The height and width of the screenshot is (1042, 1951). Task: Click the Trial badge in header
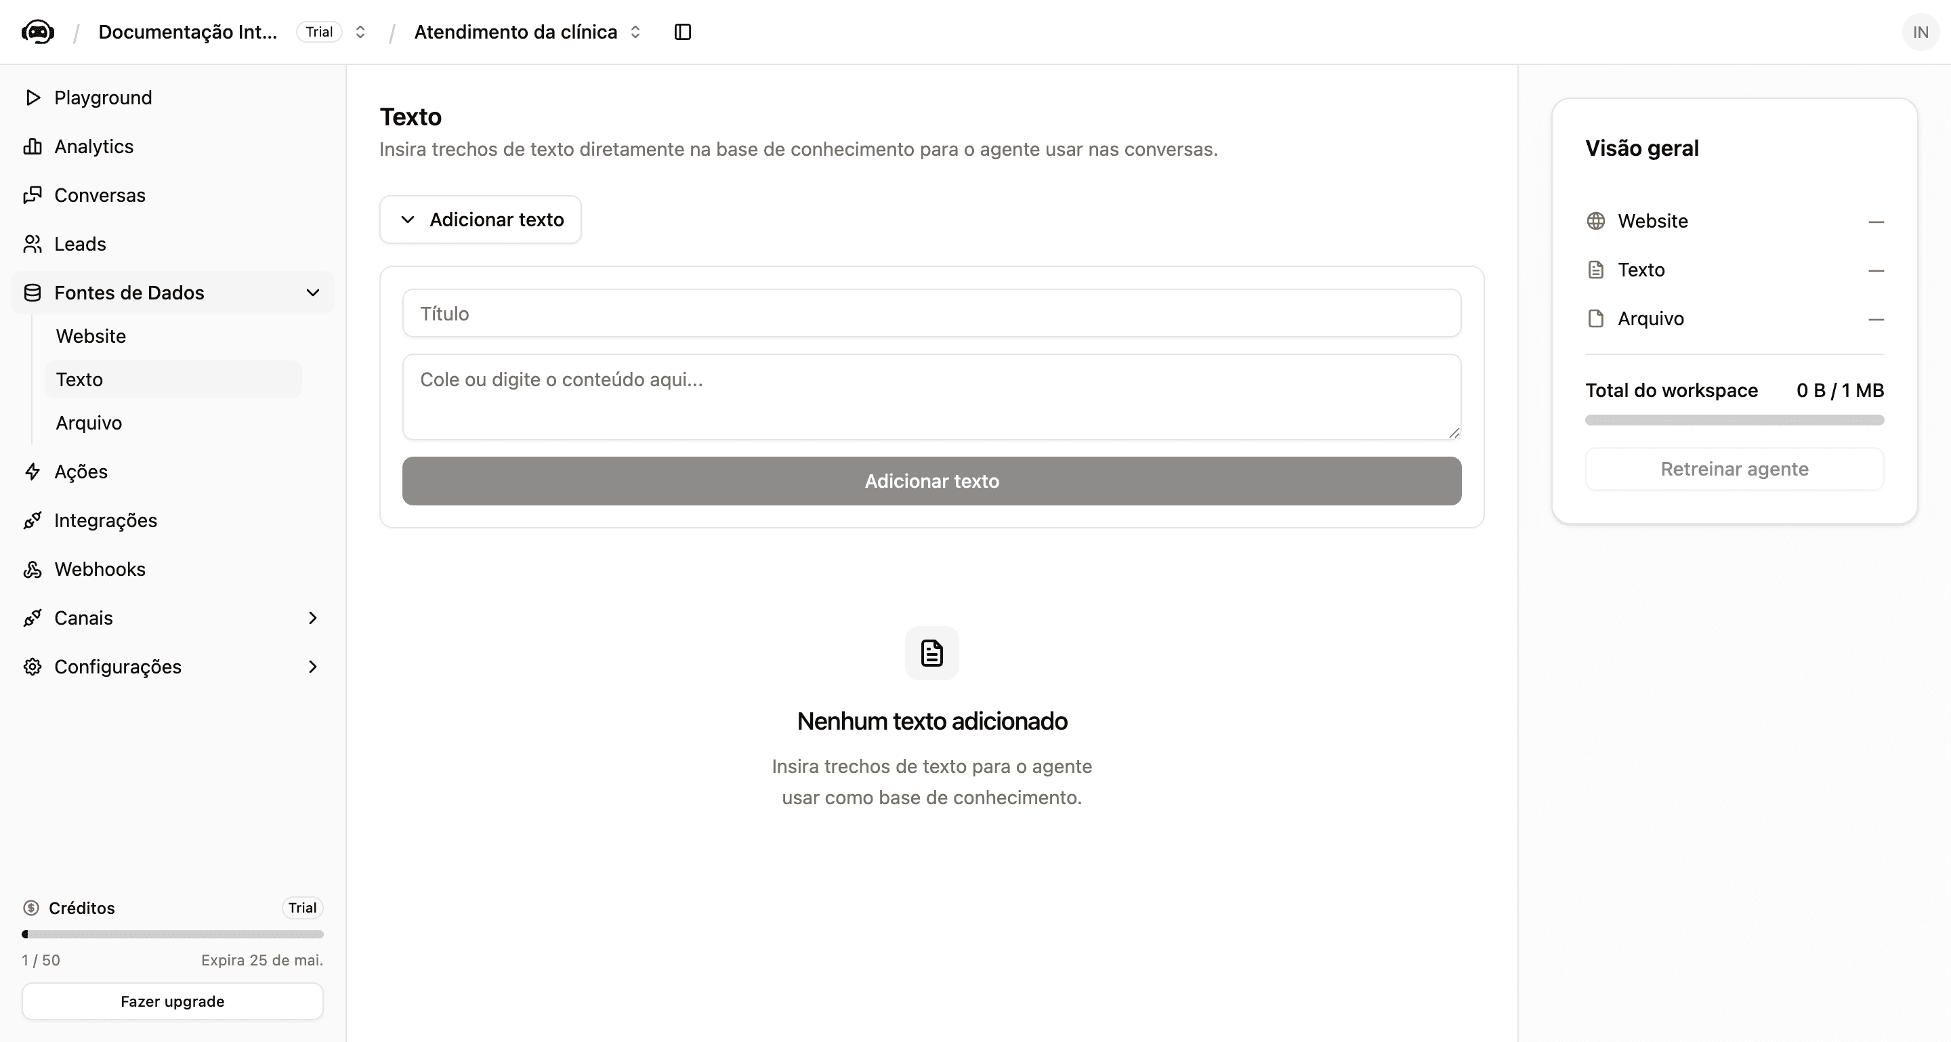[x=319, y=32]
